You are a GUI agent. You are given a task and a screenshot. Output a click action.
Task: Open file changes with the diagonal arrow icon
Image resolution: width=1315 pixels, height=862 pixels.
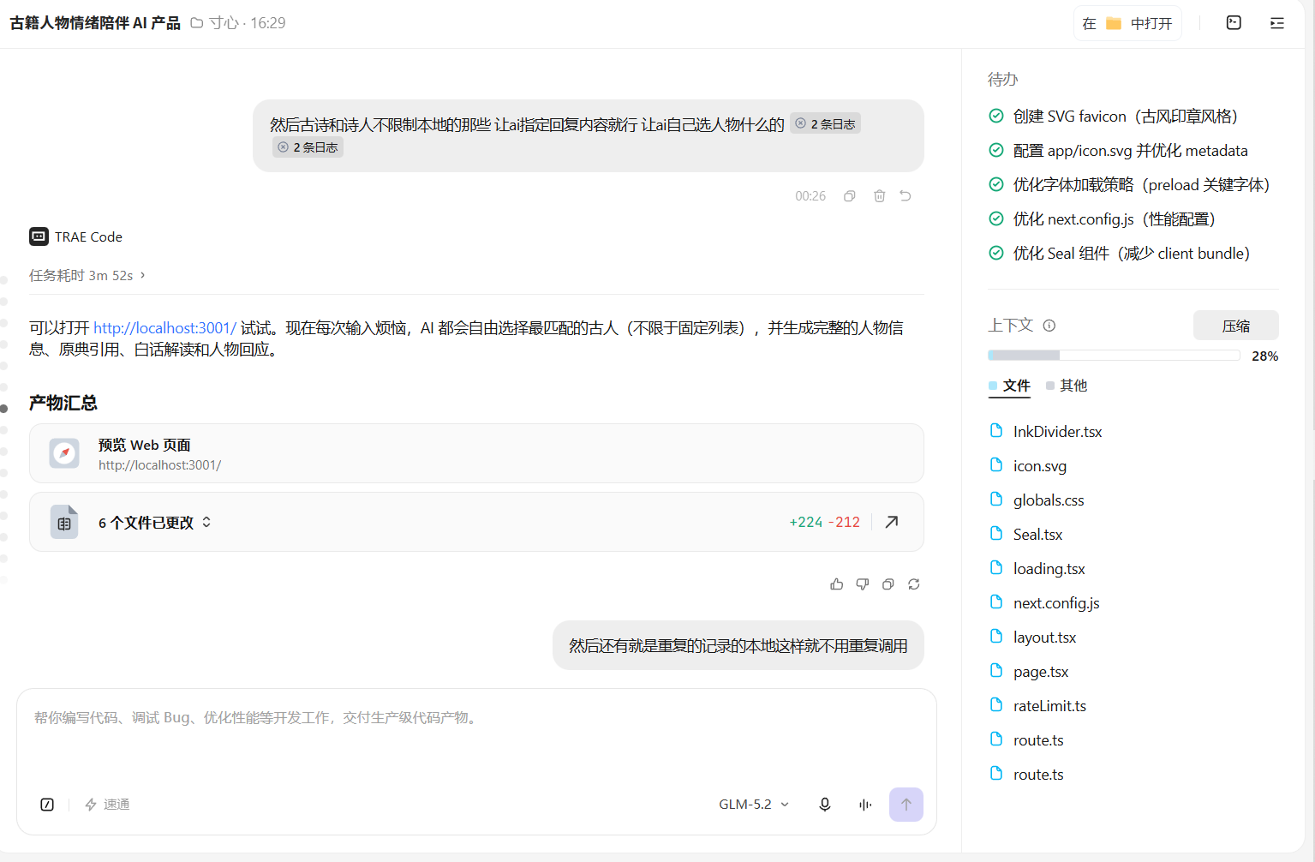click(892, 522)
